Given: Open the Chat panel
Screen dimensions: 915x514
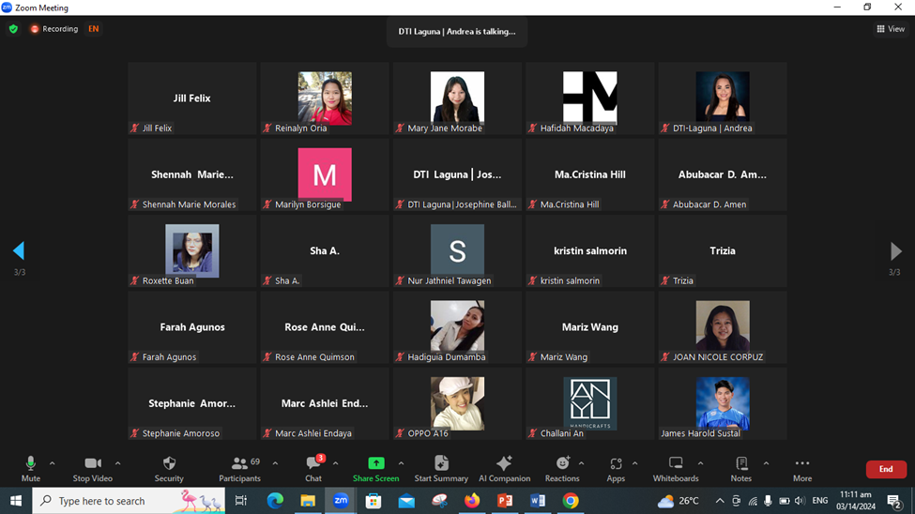Looking at the screenshot, I should point(313,467).
